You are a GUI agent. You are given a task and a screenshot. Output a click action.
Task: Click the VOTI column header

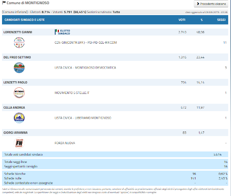182,20
